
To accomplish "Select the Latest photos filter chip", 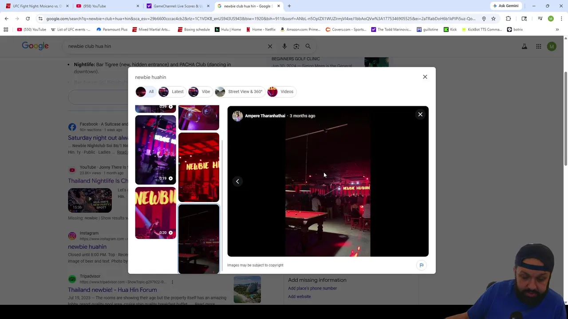I will point(171,92).
